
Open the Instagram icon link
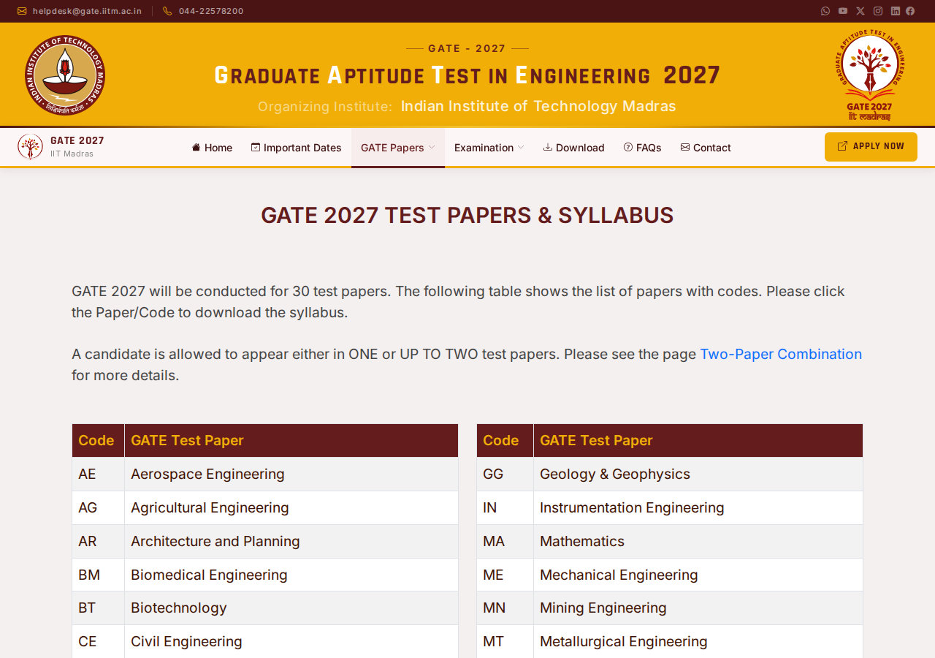pos(878,11)
